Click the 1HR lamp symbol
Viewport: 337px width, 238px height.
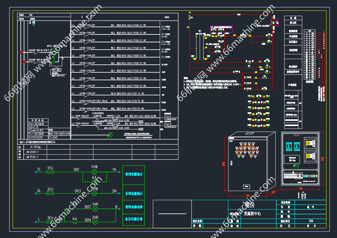tap(95, 209)
